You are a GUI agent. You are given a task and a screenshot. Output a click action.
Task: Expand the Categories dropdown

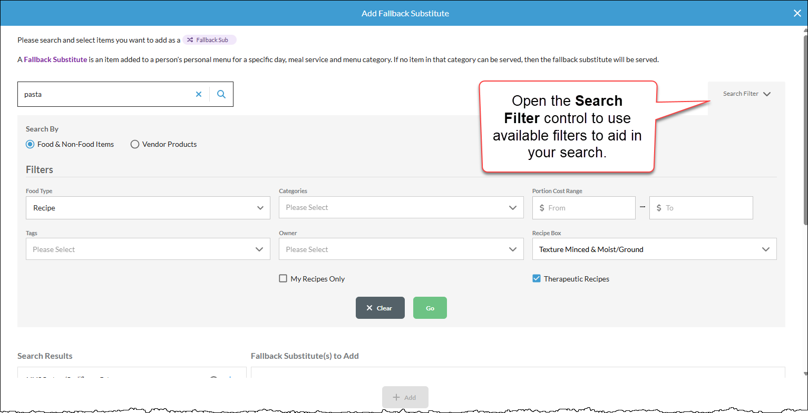401,207
